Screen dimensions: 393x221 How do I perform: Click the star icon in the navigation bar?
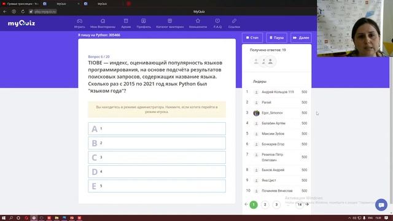[x=198, y=21]
